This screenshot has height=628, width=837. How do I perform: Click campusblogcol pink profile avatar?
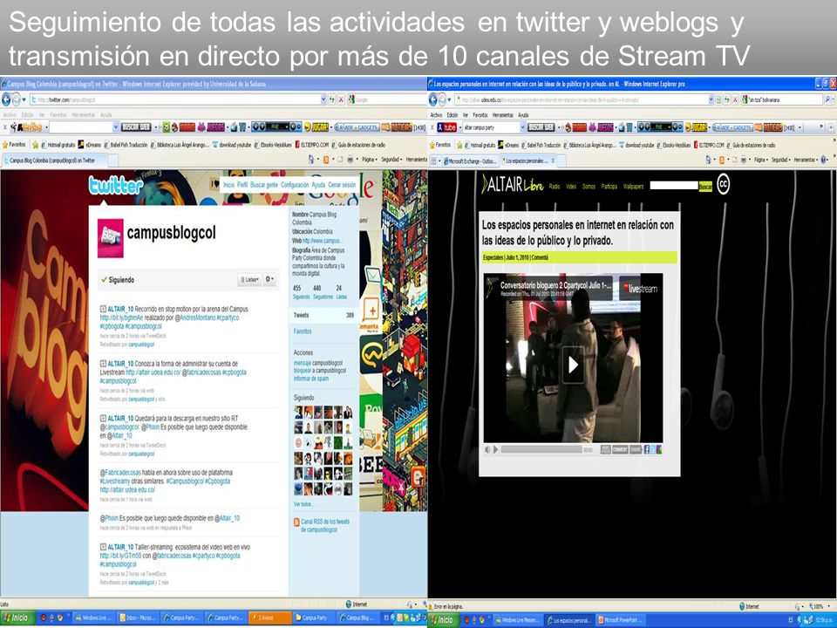(x=111, y=238)
